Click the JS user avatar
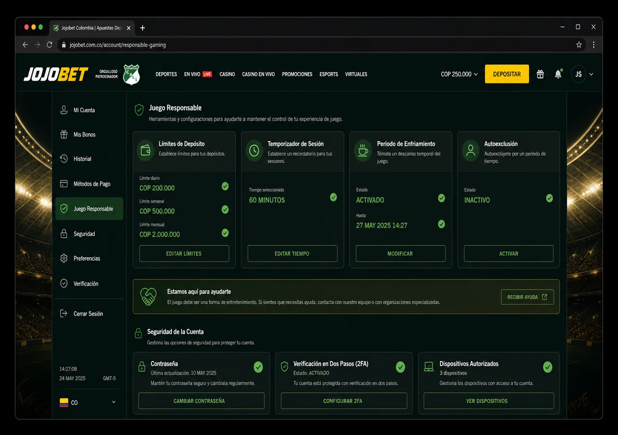Viewport: 618px width, 435px height. (x=578, y=74)
